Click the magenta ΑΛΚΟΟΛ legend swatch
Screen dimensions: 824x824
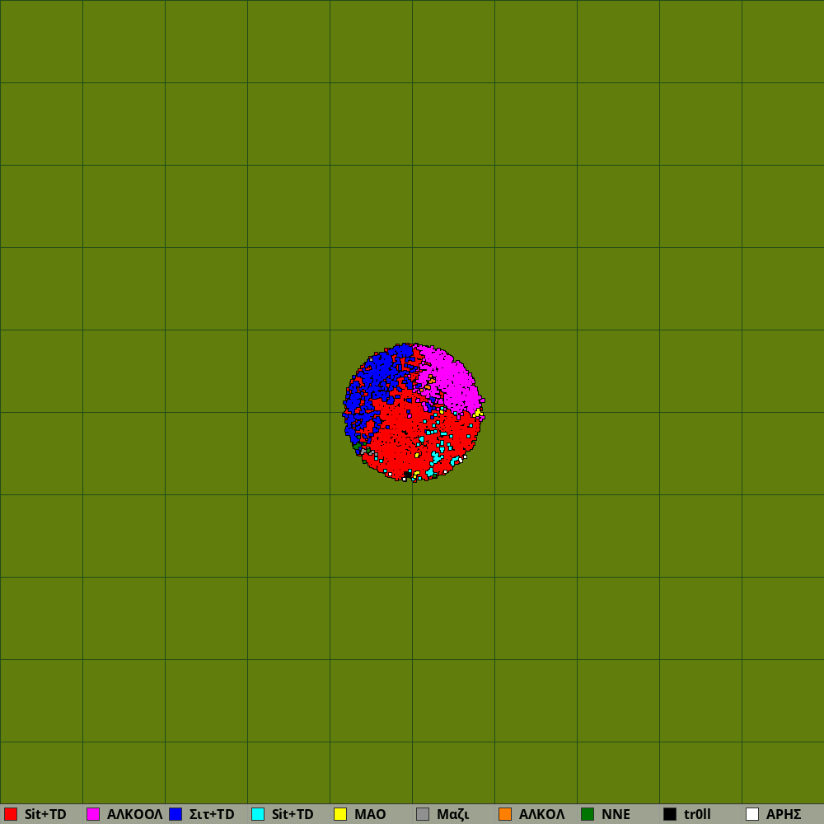tap(93, 814)
